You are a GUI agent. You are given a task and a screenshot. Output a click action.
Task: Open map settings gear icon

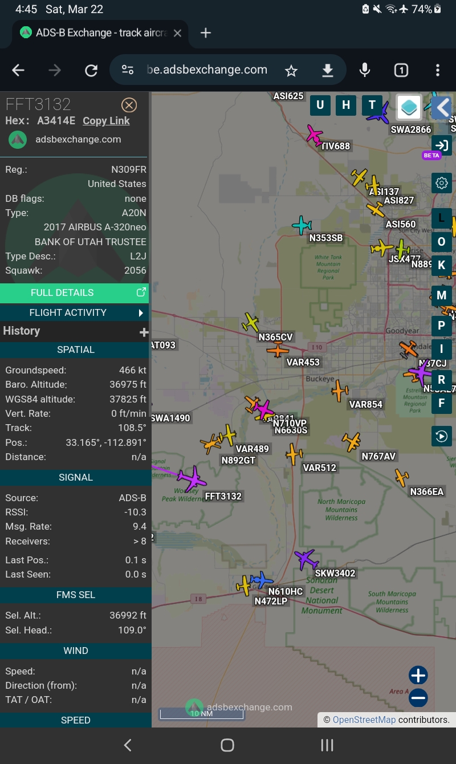point(442,183)
